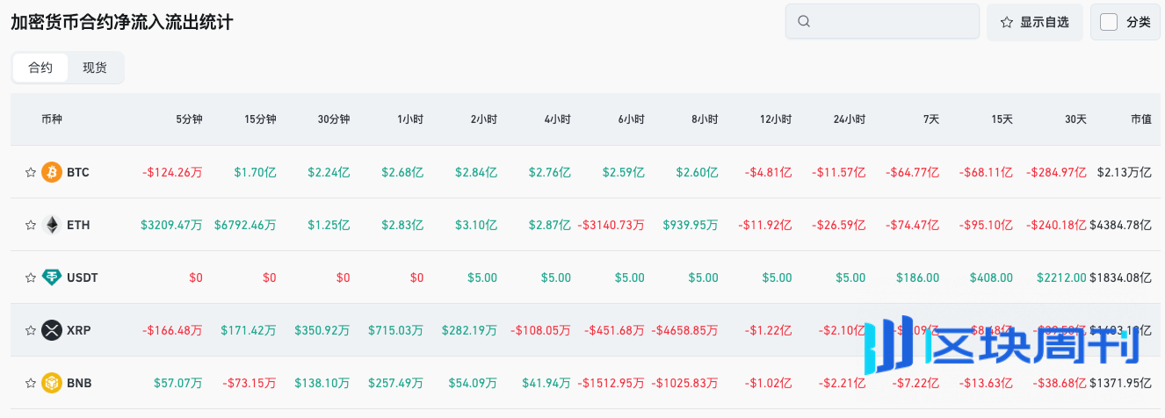1165x418 pixels.
Task: Mark BNB as favorite with star
Action: click(31, 383)
